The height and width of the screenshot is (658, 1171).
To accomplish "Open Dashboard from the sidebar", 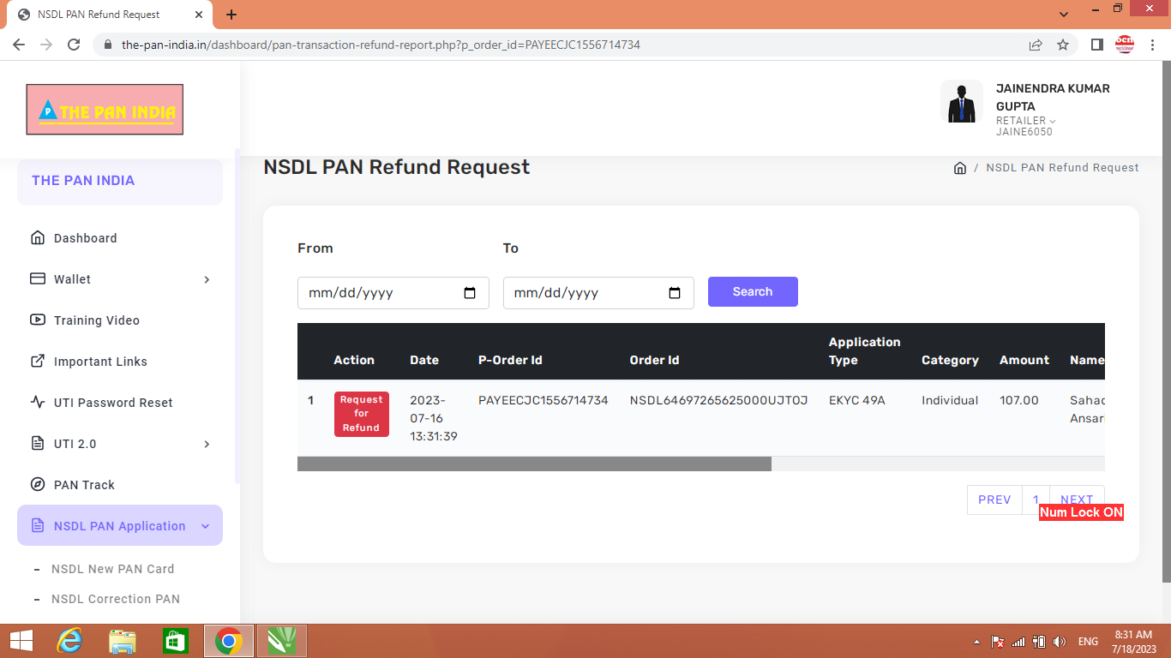I will (x=85, y=238).
